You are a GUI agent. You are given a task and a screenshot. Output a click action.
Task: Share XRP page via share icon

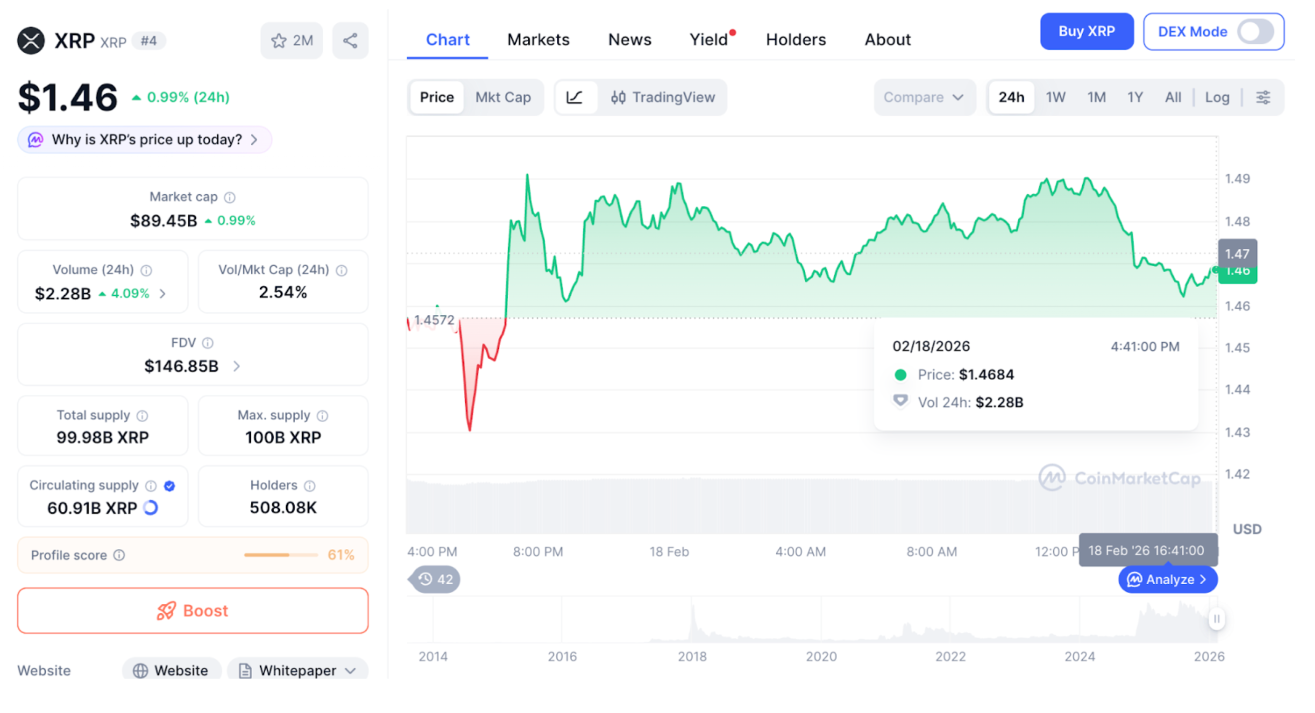(x=350, y=41)
